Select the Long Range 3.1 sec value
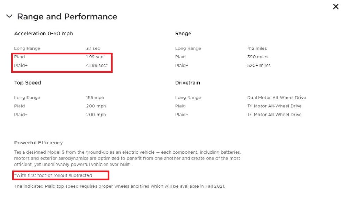This screenshot has width=342, height=210. (x=93, y=48)
